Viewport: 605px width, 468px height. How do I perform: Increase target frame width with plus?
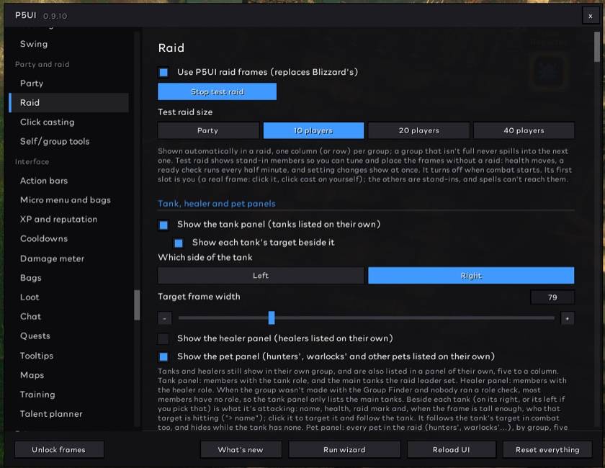pyautogui.click(x=568, y=318)
